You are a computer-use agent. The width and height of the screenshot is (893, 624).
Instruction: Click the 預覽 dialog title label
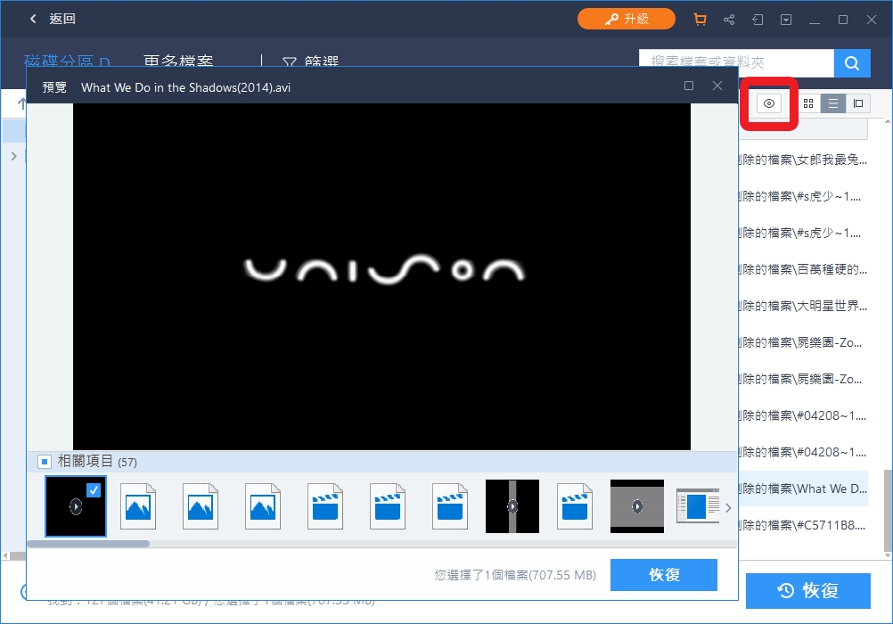point(54,87)
